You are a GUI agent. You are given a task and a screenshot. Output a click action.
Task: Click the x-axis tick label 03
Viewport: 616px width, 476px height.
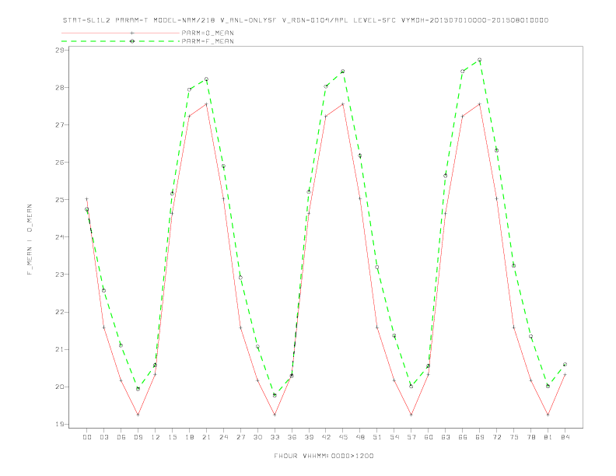pyautogui.click(x=103, y=437)
